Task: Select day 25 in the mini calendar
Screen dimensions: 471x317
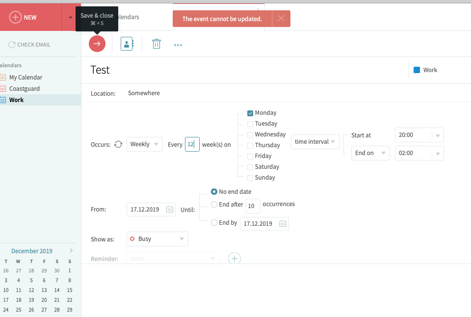Action: [x=19, y=310]
